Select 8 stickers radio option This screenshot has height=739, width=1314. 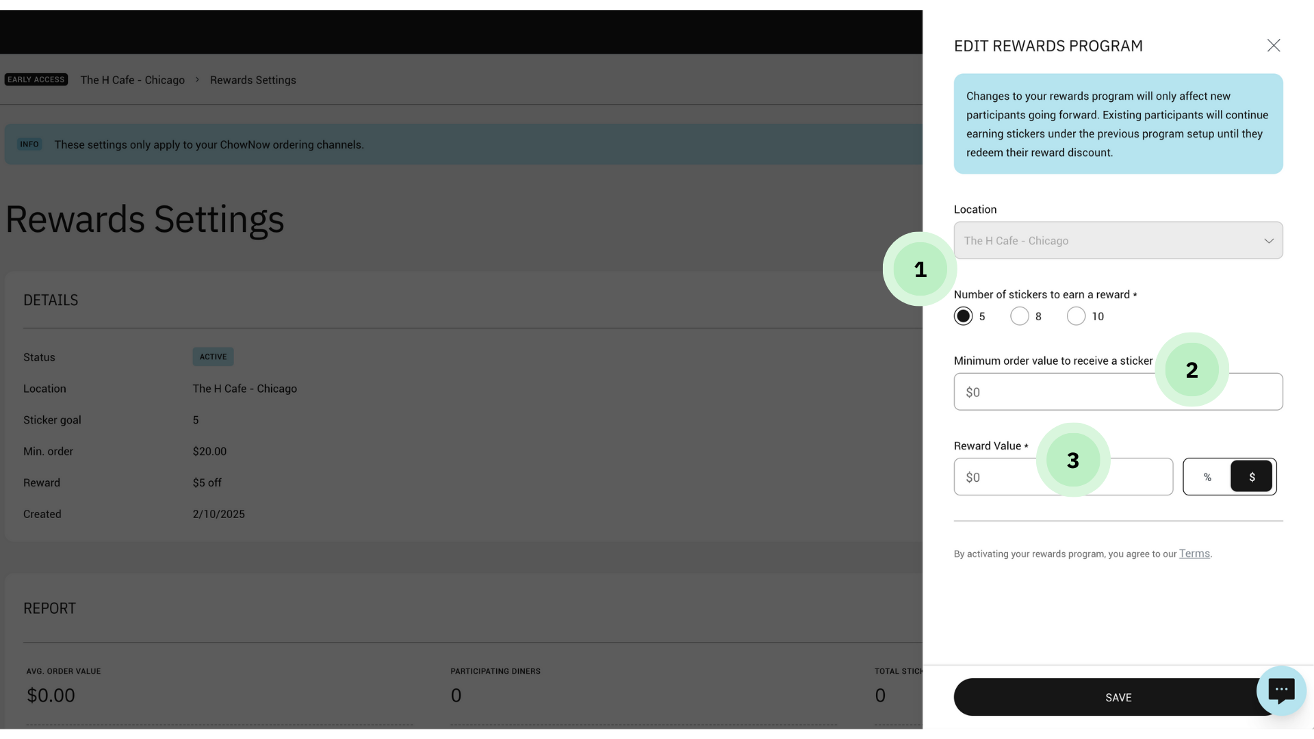1019,316
